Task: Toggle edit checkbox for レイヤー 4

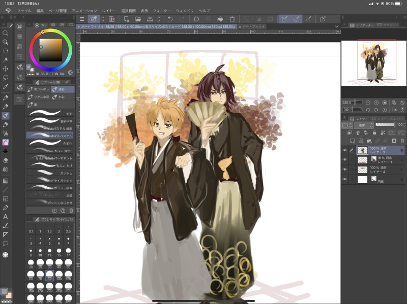Action: point(352,170)
